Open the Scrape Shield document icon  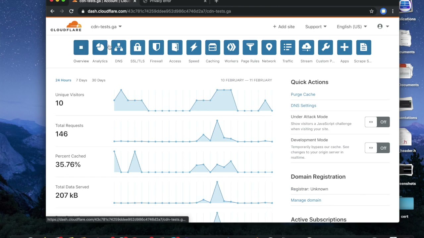363,48
